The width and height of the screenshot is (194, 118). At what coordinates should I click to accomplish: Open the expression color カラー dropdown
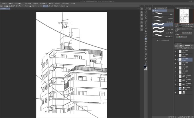click(181, 37)
